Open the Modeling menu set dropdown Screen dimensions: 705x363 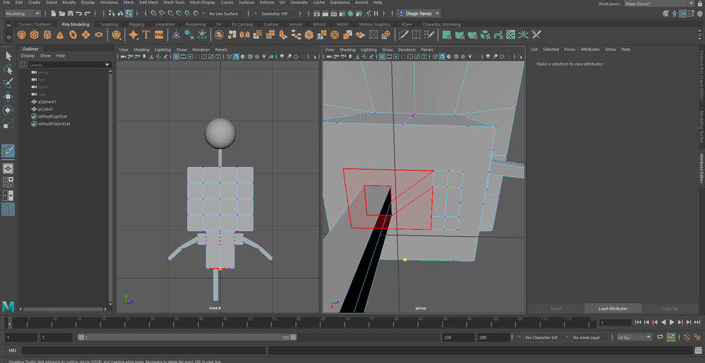coord(23,13)
